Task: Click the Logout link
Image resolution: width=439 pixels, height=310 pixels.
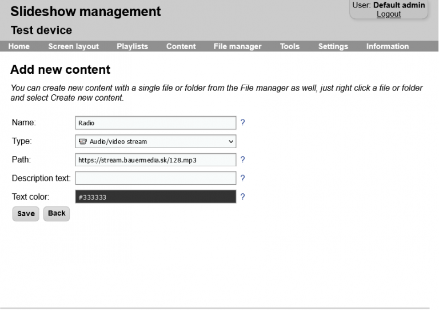Action: pos(389,14)
